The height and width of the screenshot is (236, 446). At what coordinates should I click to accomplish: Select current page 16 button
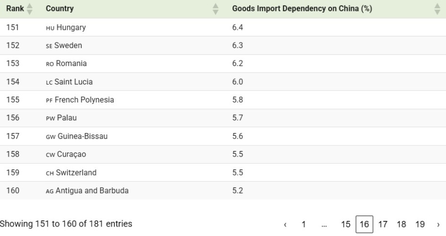(x=364, y=224)
